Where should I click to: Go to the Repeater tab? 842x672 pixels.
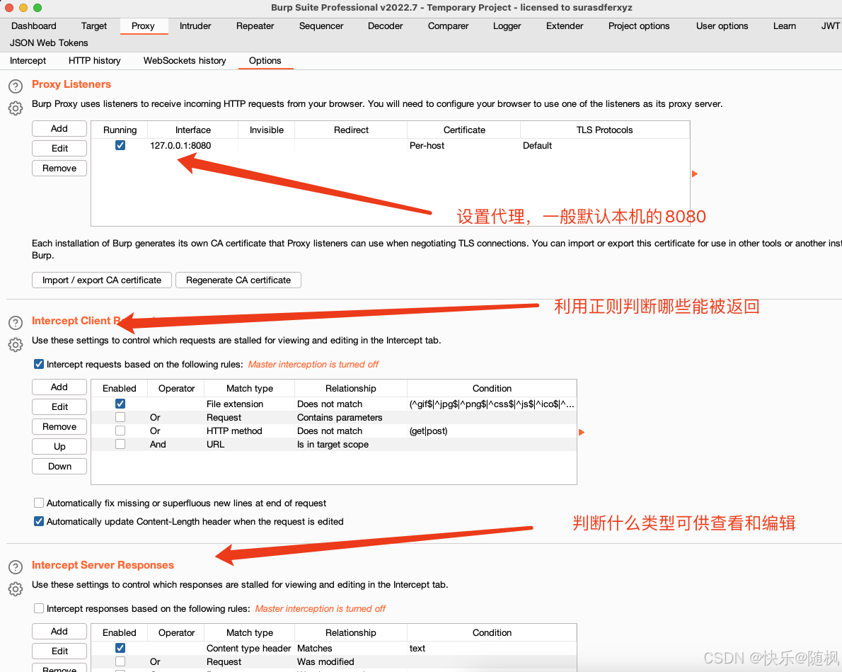255,25
